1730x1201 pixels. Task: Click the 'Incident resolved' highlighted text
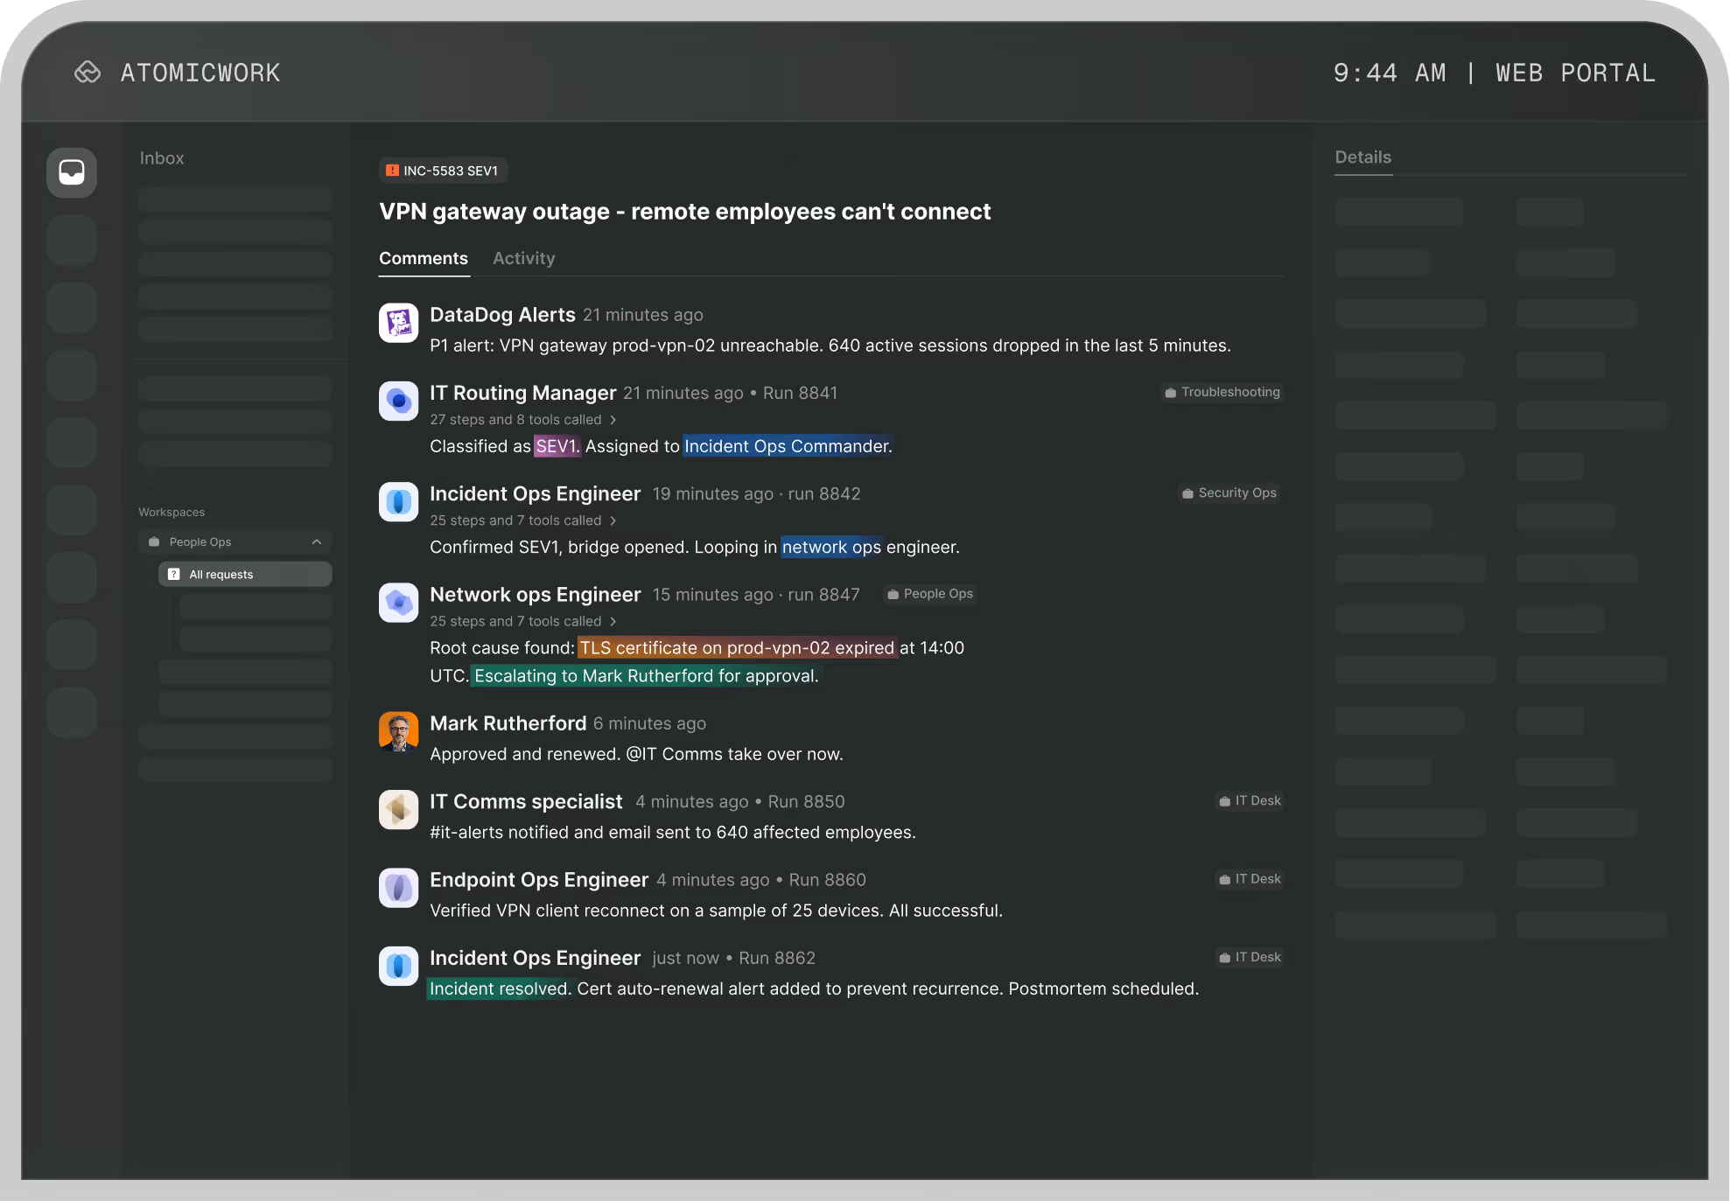499,989
